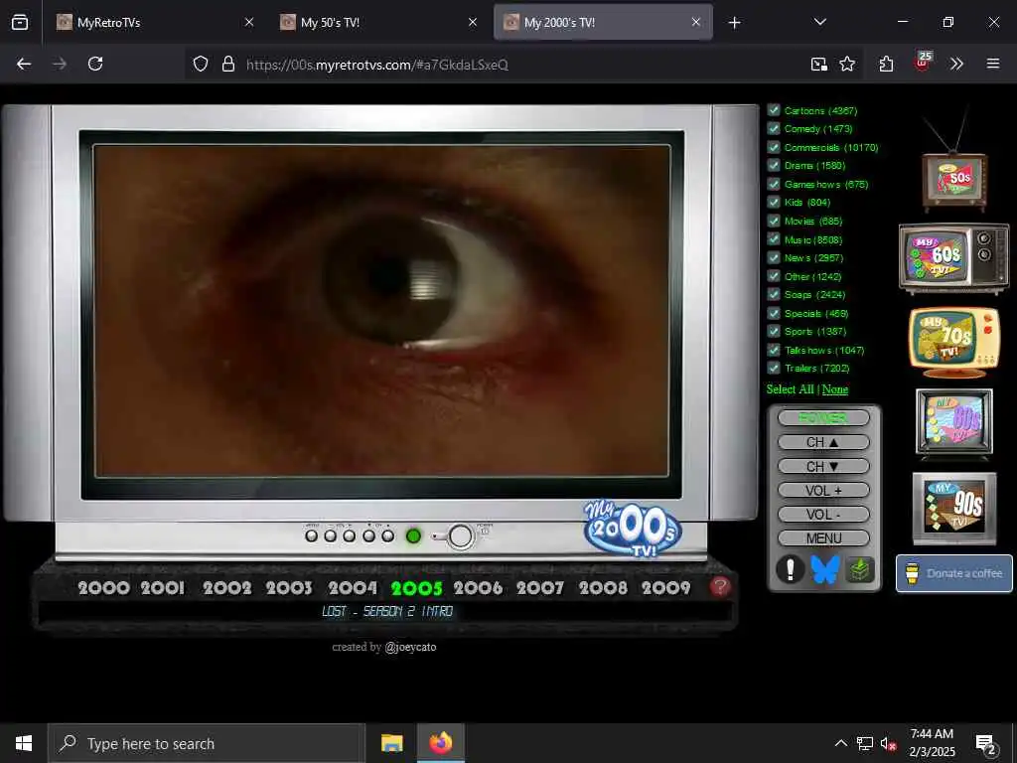
Task: Click the MENU button on remote
Action: pos(823,537)
